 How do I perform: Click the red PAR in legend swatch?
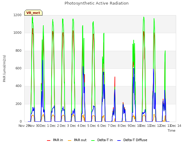48,141
